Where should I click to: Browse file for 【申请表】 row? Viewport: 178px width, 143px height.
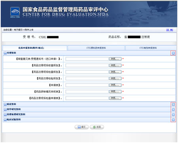[x=115, y=85]
